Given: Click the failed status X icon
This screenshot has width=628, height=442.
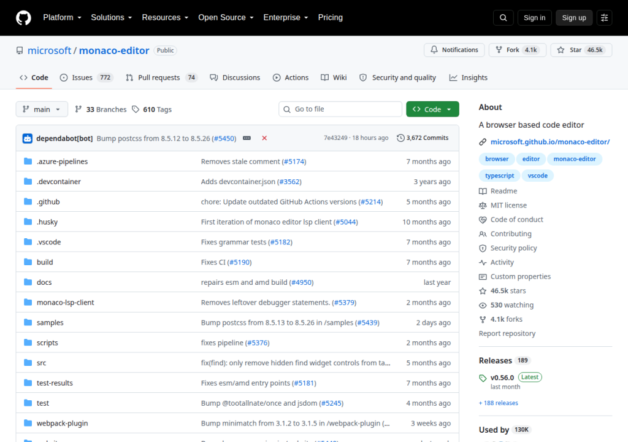Looking at the screenshot, I should (264, 138).
